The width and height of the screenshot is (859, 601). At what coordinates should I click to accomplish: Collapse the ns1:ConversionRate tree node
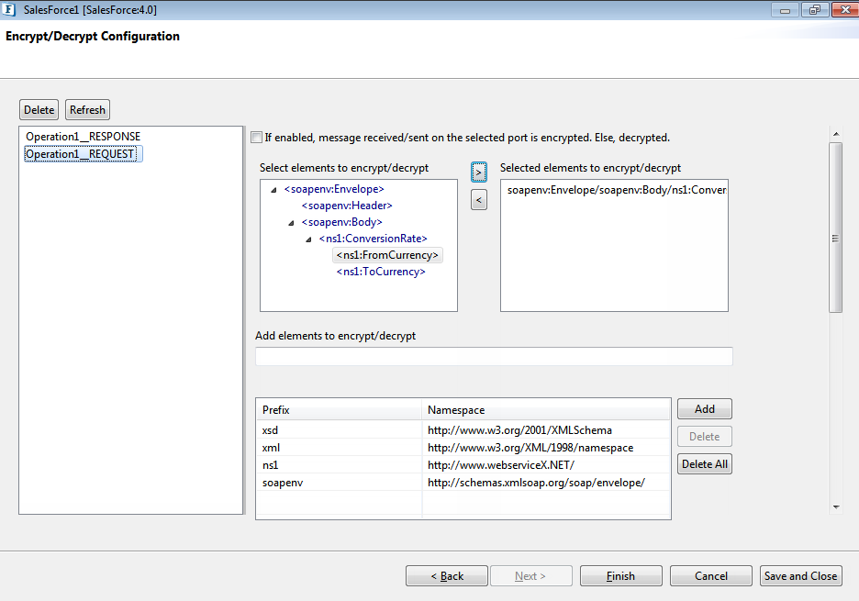308,239
